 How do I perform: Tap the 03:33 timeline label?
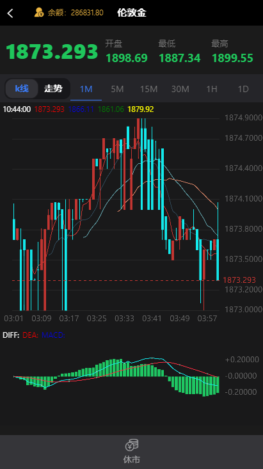tap(124, 318)
